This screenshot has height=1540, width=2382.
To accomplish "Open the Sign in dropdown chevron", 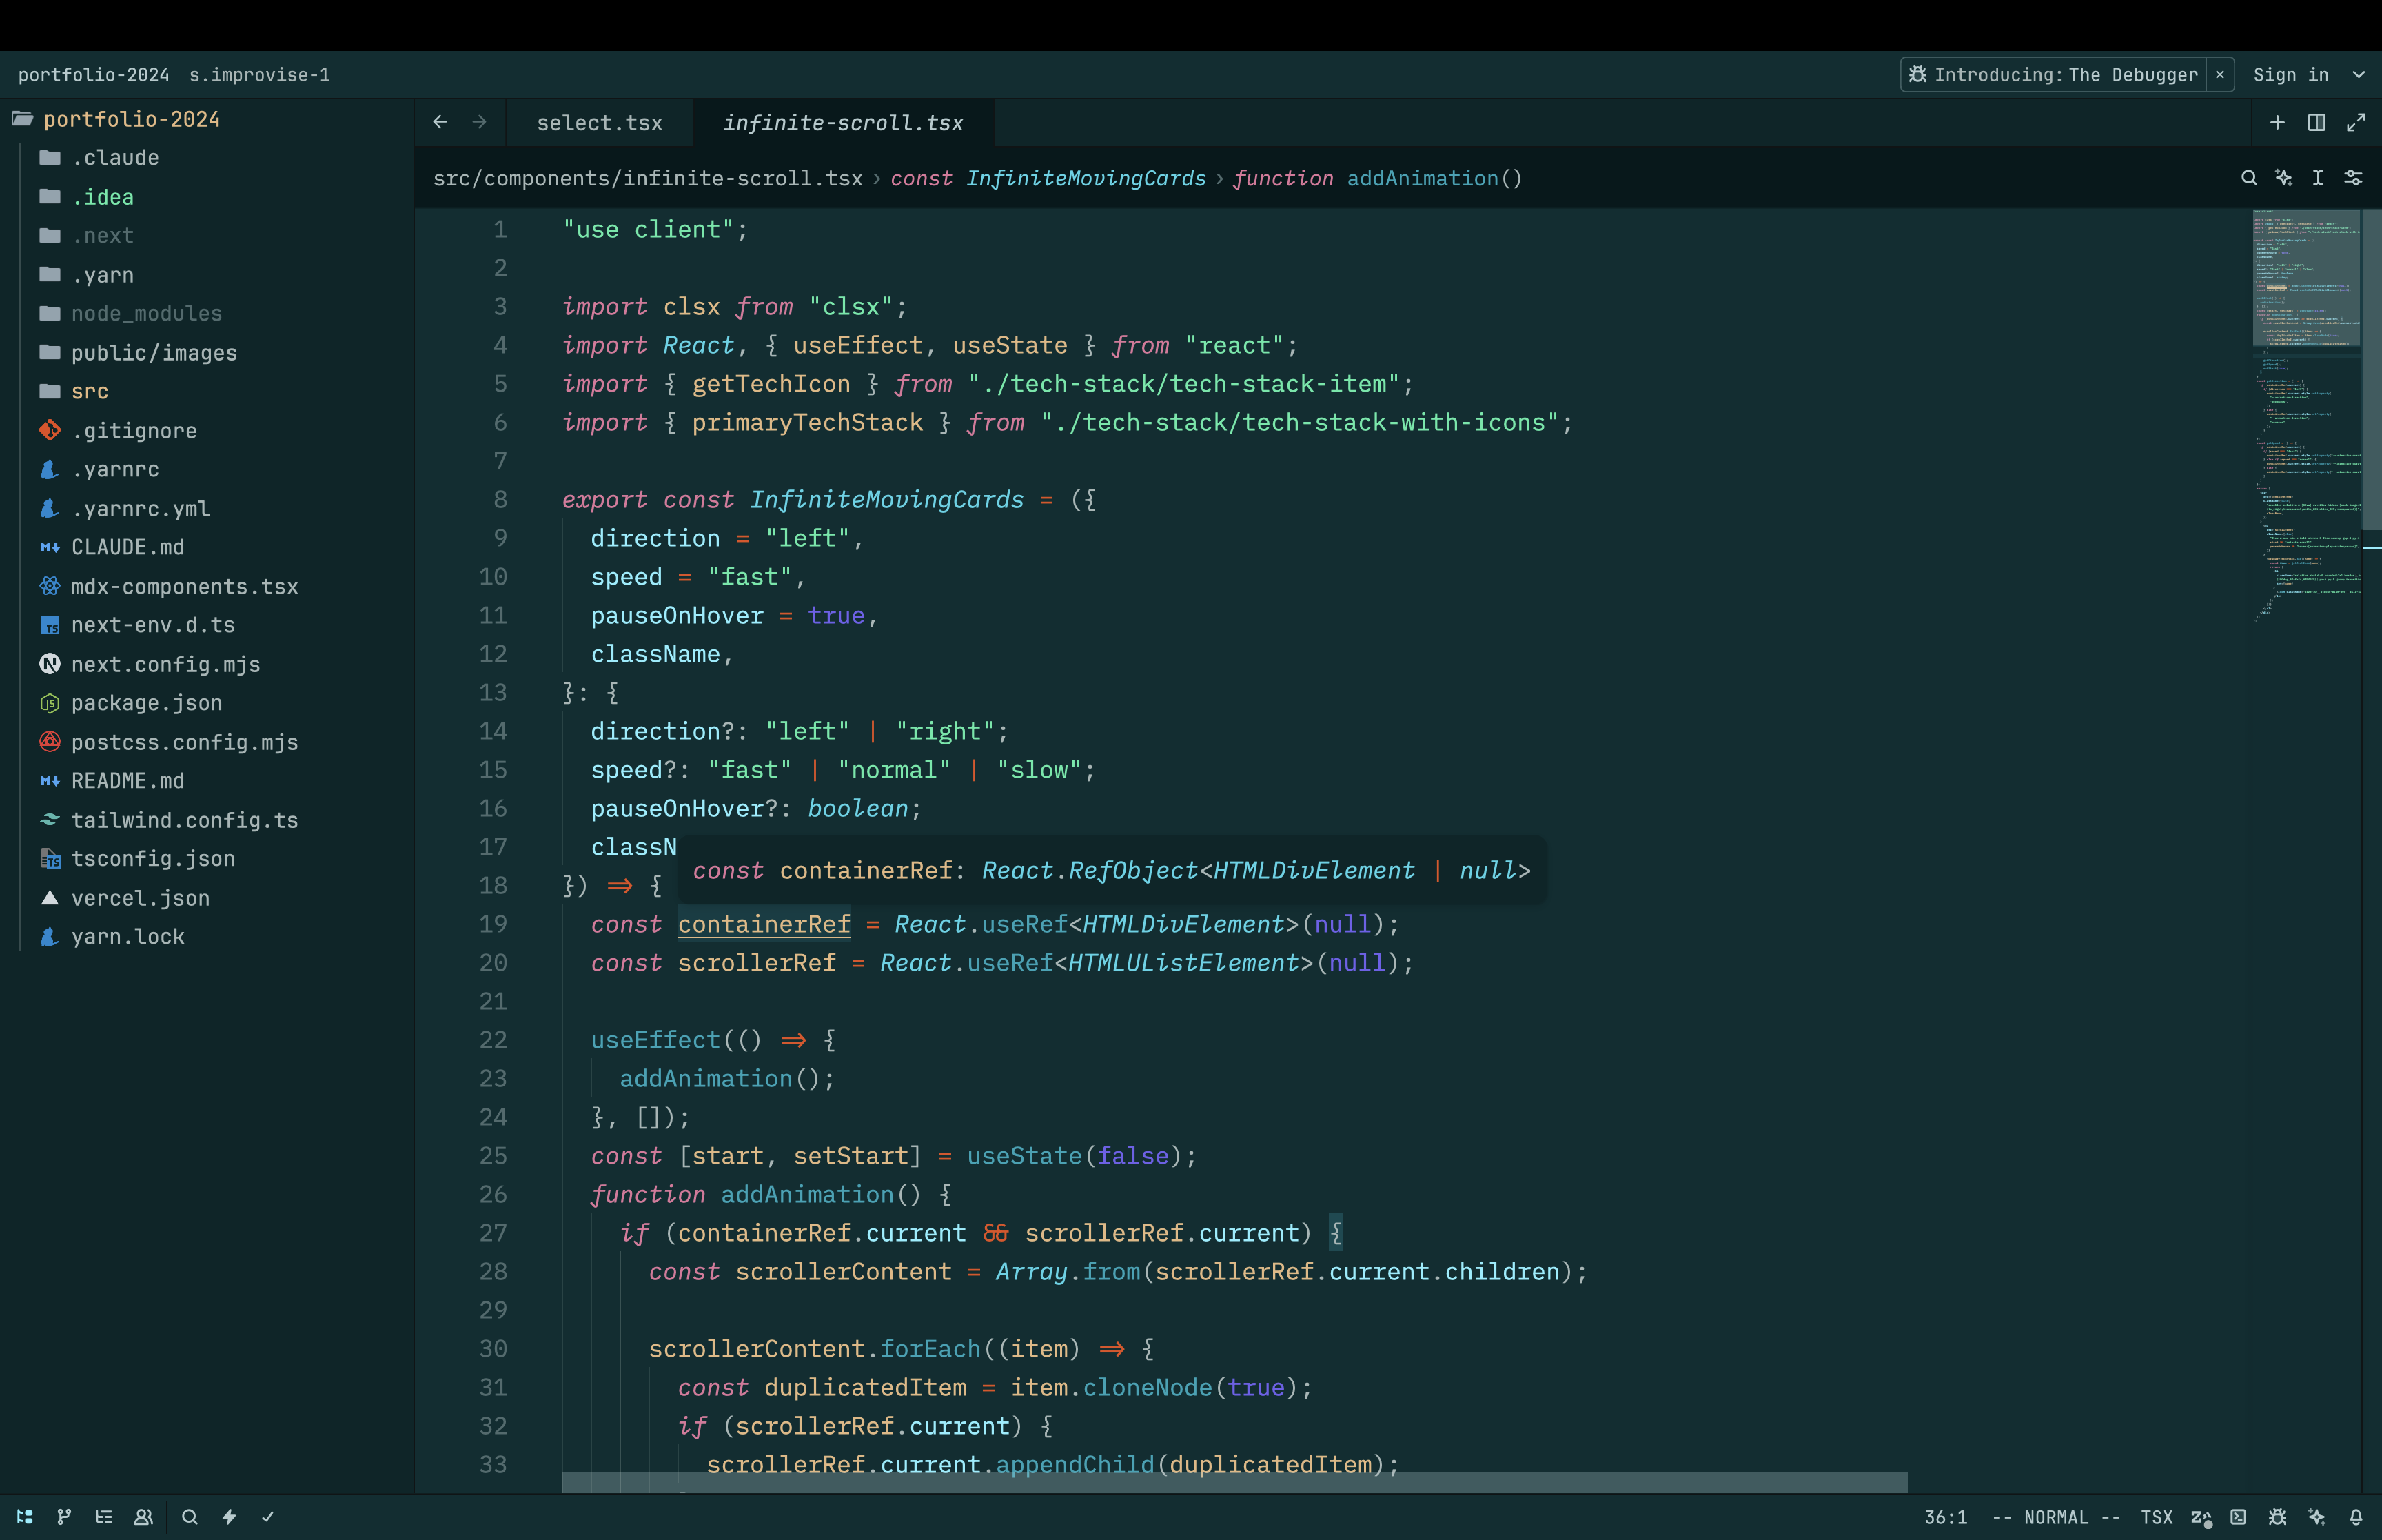I will tap(2359, 75).
